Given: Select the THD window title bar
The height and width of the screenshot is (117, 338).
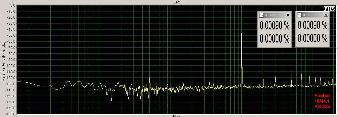Looking at the screenshot, I should coord(313,15).
